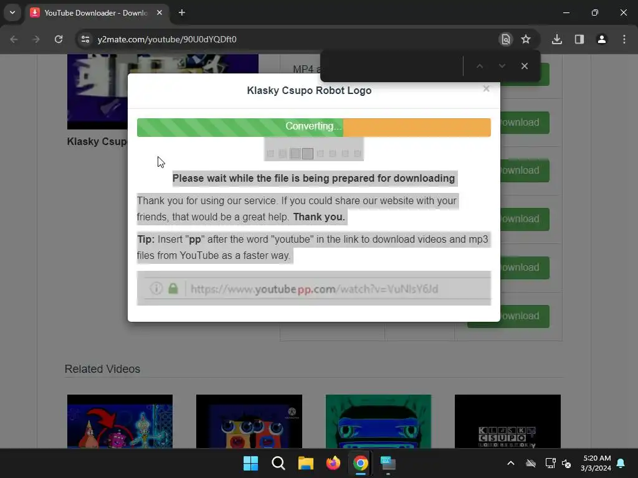Click the youtubepp.com example URL image
The width and height of the screenshot is (638, 478).
(314, 288)
